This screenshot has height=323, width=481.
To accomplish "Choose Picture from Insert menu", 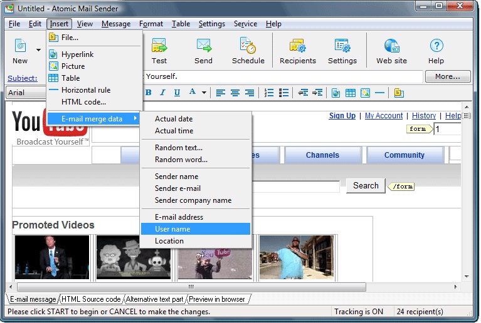I will tap(95, 66).
